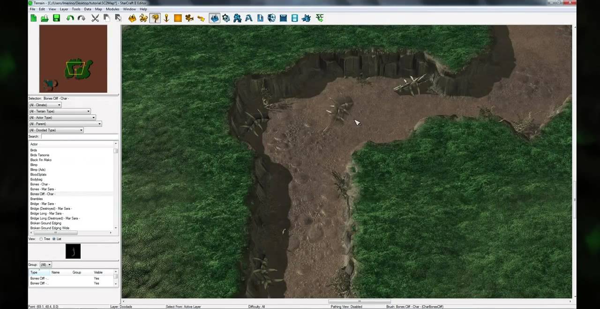Image resolution: width=600 pixels, height=309 pixels.
Task: Cut selection with scissors icon
Action: [95, 18]
